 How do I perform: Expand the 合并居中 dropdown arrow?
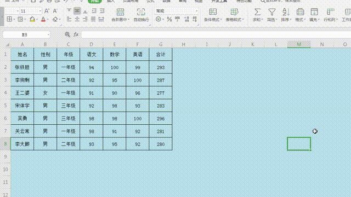[x=128, y=20]
